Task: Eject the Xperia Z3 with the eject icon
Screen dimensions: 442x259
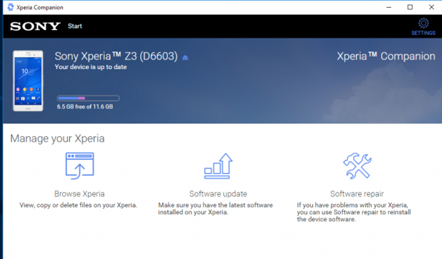Action: coord(185,57)
